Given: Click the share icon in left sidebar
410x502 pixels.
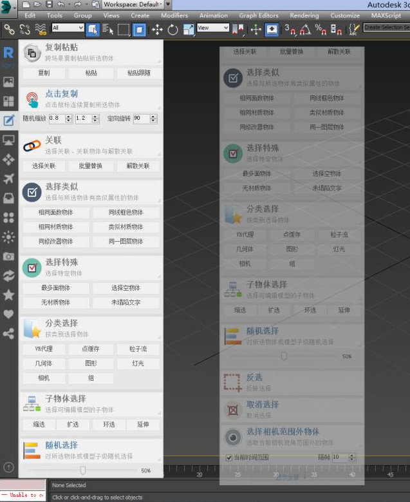Looking at the screenshot, I should [8, 334].
